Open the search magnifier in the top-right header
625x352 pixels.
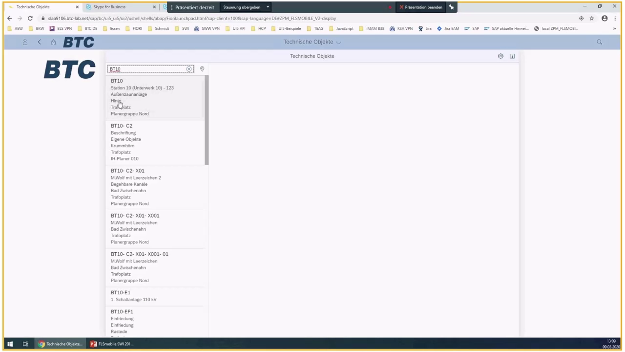coord(599,42)
